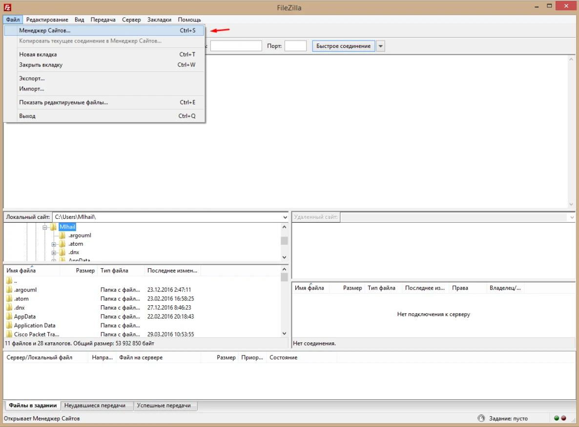Select the highlighted Mlhail folder in tree

pyautogui.click(x=67, y=227)
